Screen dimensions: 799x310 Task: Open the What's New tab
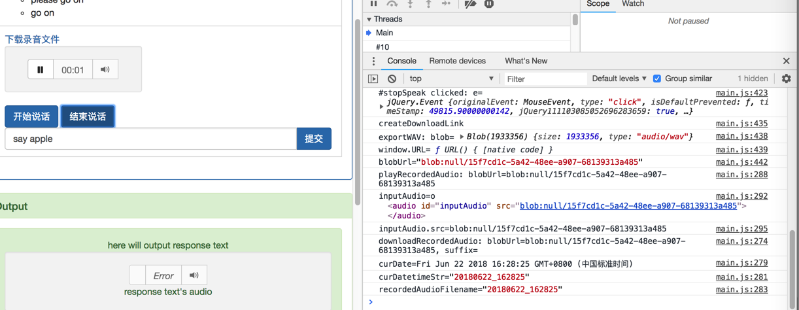(x=526, y=61)
